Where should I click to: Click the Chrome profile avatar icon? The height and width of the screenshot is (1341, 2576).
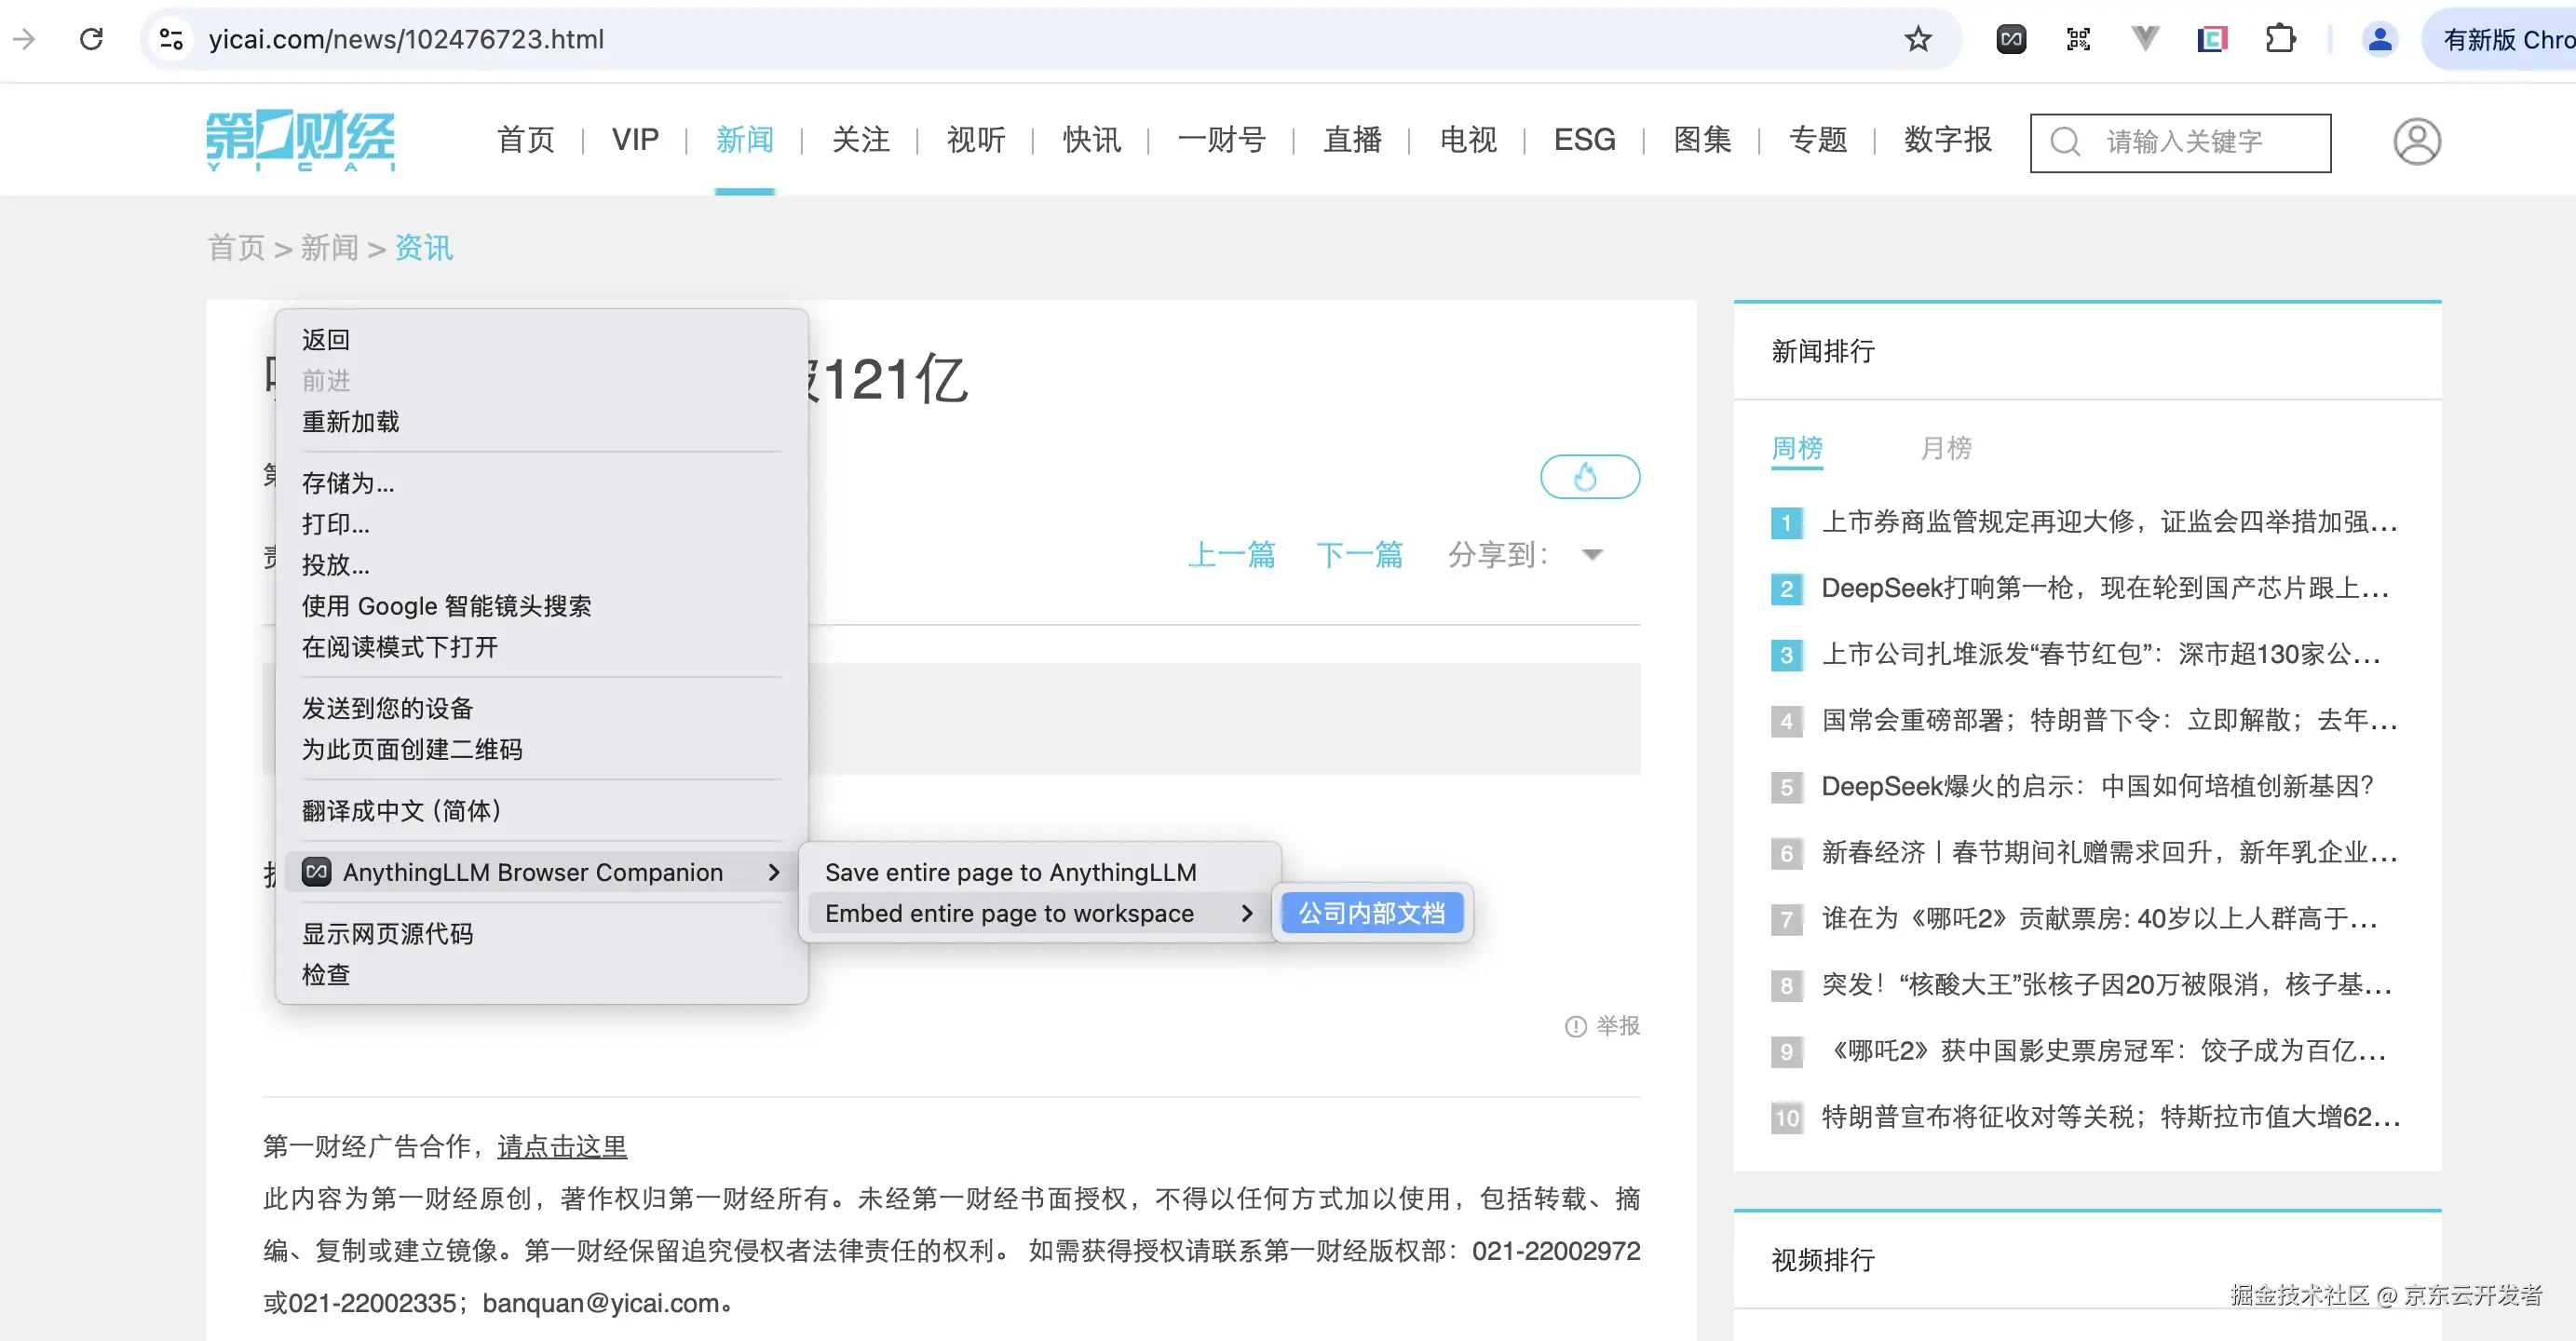[2379, 39]
